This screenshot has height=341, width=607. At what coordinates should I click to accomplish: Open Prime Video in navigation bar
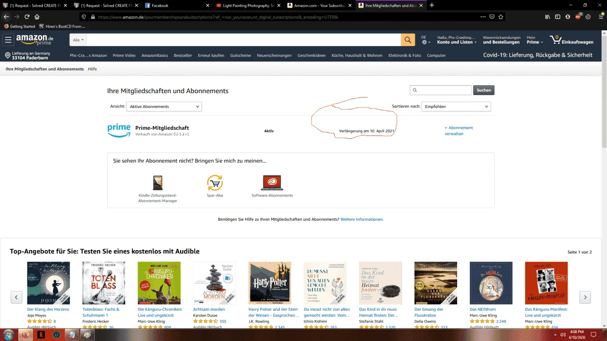click(x=124, y=55)
